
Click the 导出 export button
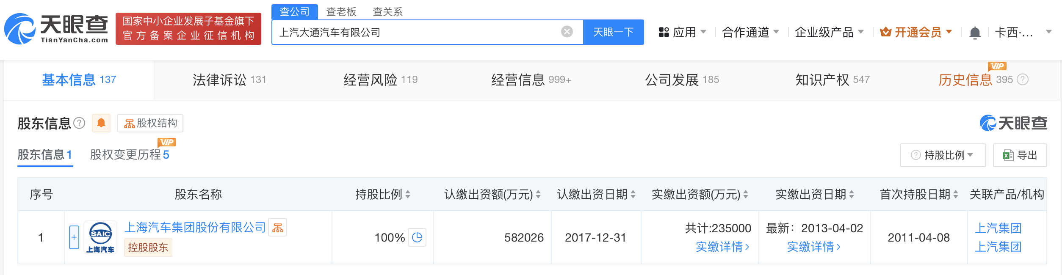coord(1020,155)
